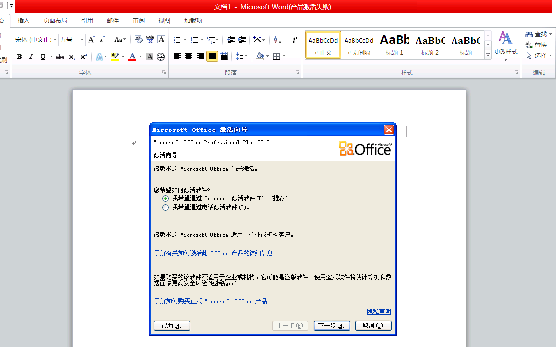Open link about activating Office product
The image size is (556, 347).
click(214, 253)
